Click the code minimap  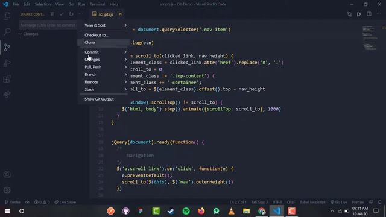point(370,38)
